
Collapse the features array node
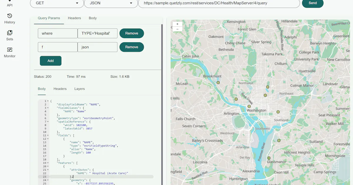pos(48,163)
